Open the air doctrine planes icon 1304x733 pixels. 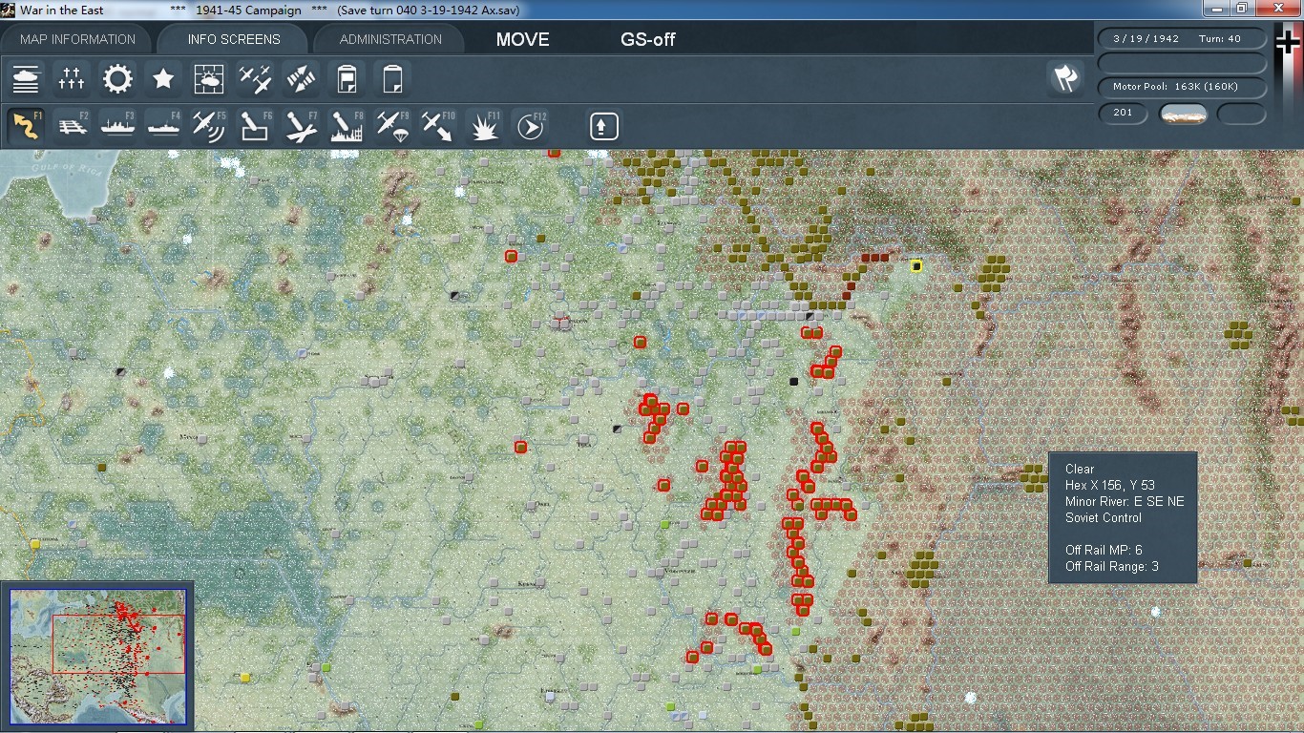pos(255,79)
